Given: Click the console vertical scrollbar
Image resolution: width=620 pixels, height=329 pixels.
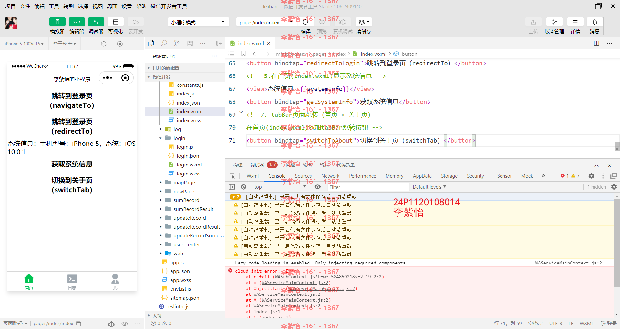Looking at the screenshot, I should [617, 243].
